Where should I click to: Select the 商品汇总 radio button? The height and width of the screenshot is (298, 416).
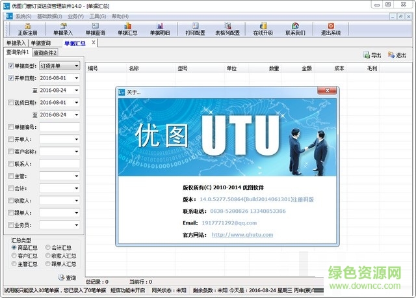click(14, 247)
